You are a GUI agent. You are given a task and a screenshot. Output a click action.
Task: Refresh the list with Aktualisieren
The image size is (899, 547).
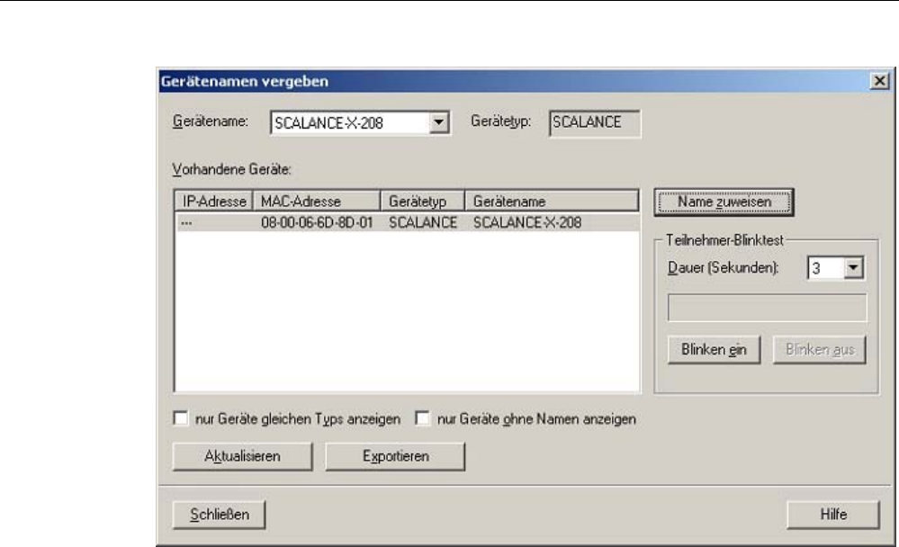click(x=243, y=456)
